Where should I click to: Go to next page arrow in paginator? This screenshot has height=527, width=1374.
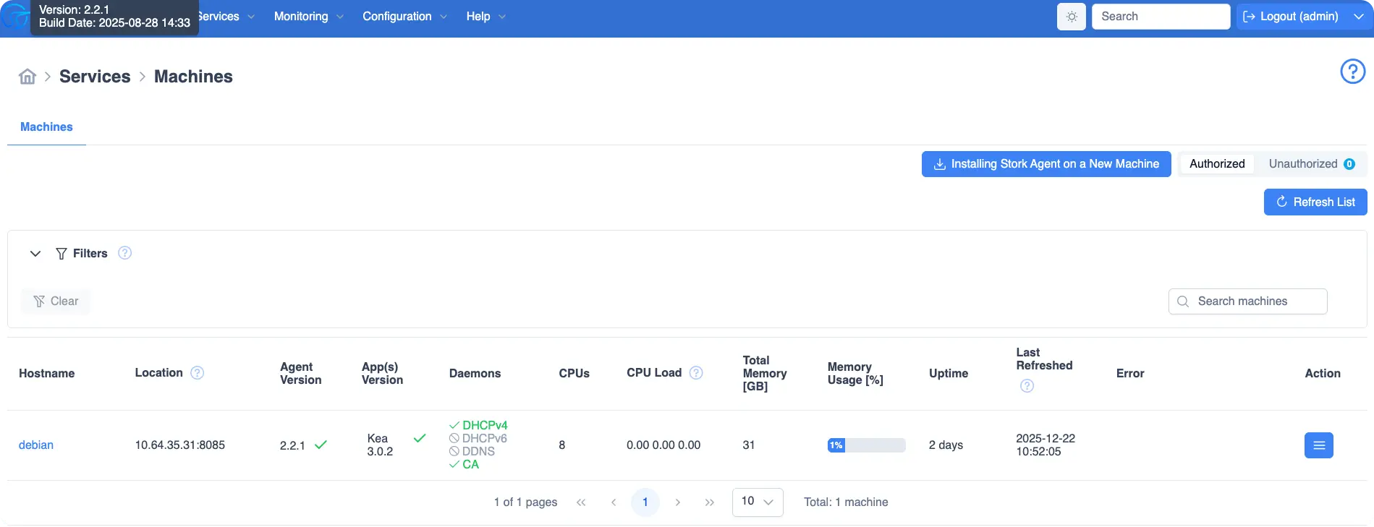[x=677, y=502]
